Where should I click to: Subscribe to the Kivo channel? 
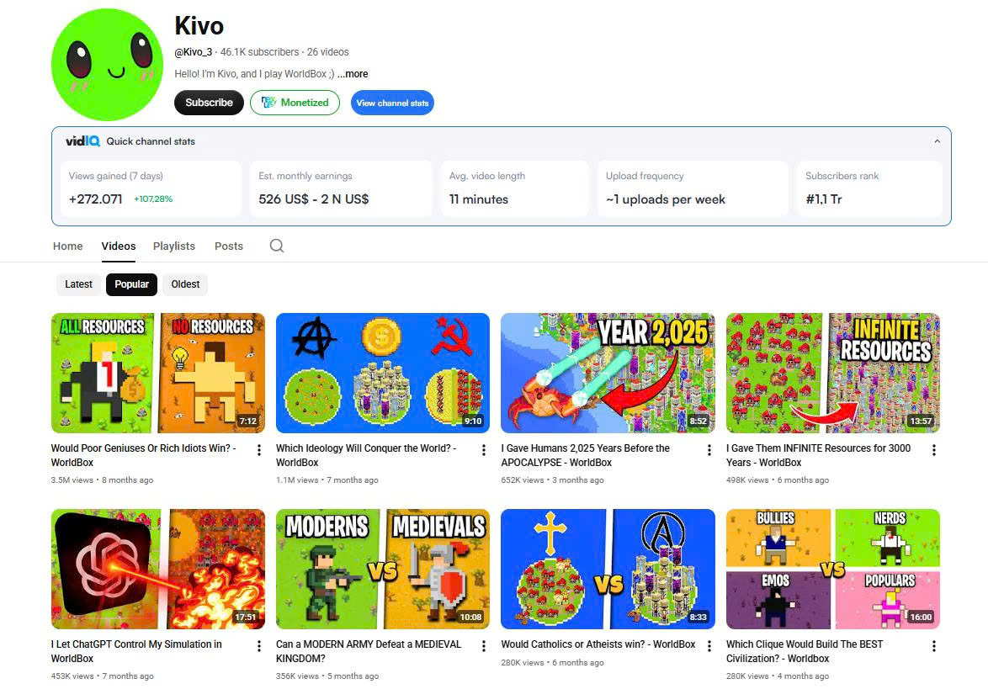pyautogui.click(x=210, y=103)
